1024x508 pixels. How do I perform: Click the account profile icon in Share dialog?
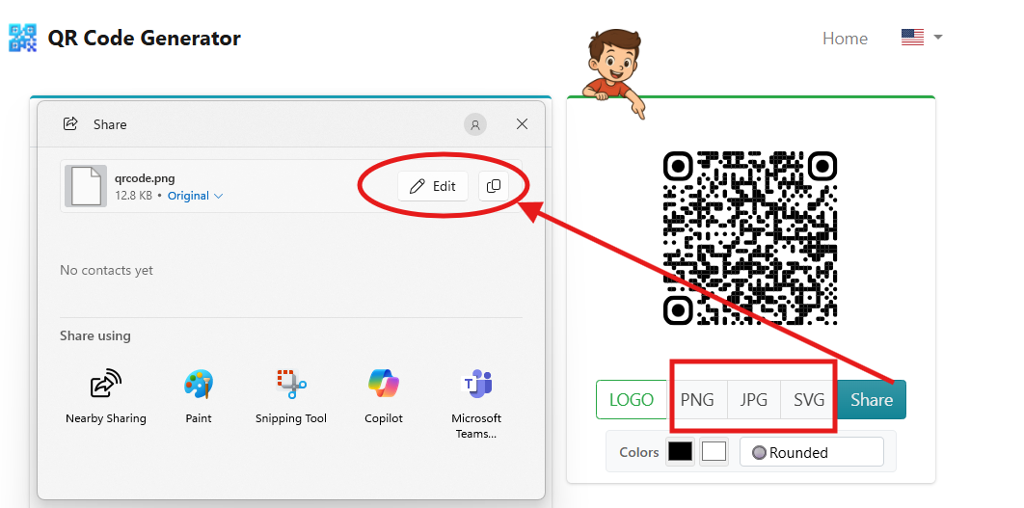pos(475,124)
